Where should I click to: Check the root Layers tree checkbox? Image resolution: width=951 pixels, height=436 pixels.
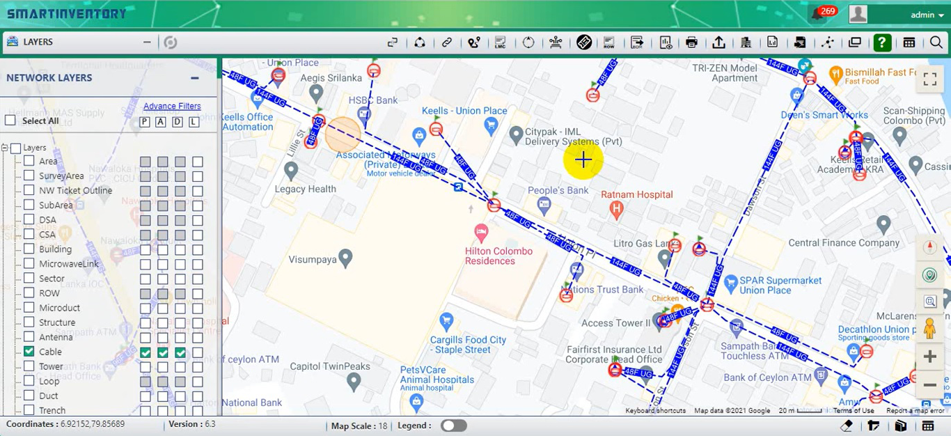16,148
